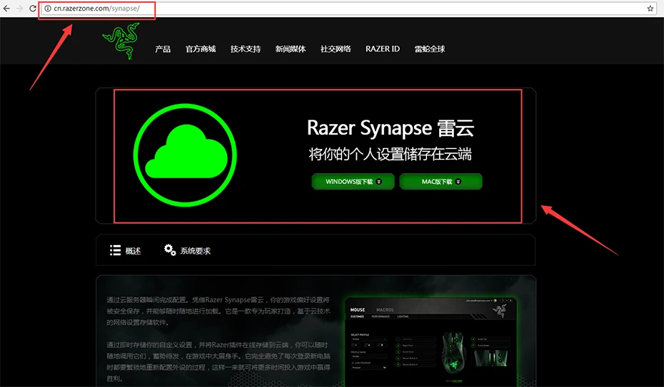
Task: Open the RAZER ID menu item
Action: (x=383, y=49)
